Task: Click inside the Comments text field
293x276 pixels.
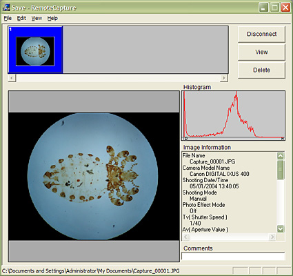Action: 233,257
